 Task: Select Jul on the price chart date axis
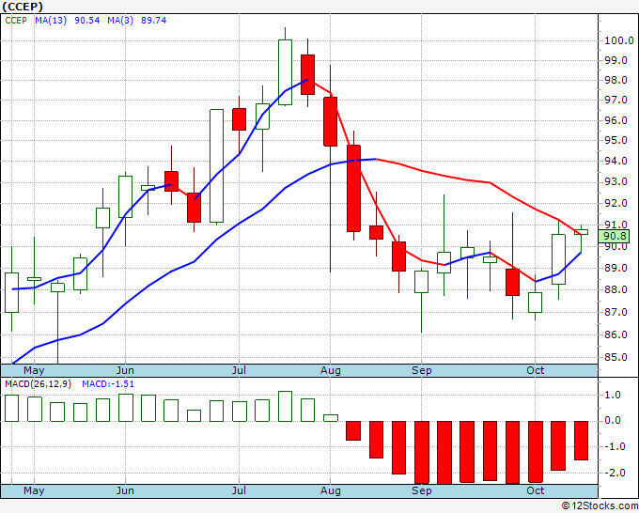(239, 371)
